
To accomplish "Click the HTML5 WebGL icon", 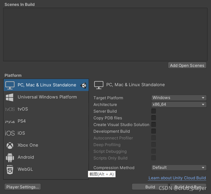I will point(10,170).
